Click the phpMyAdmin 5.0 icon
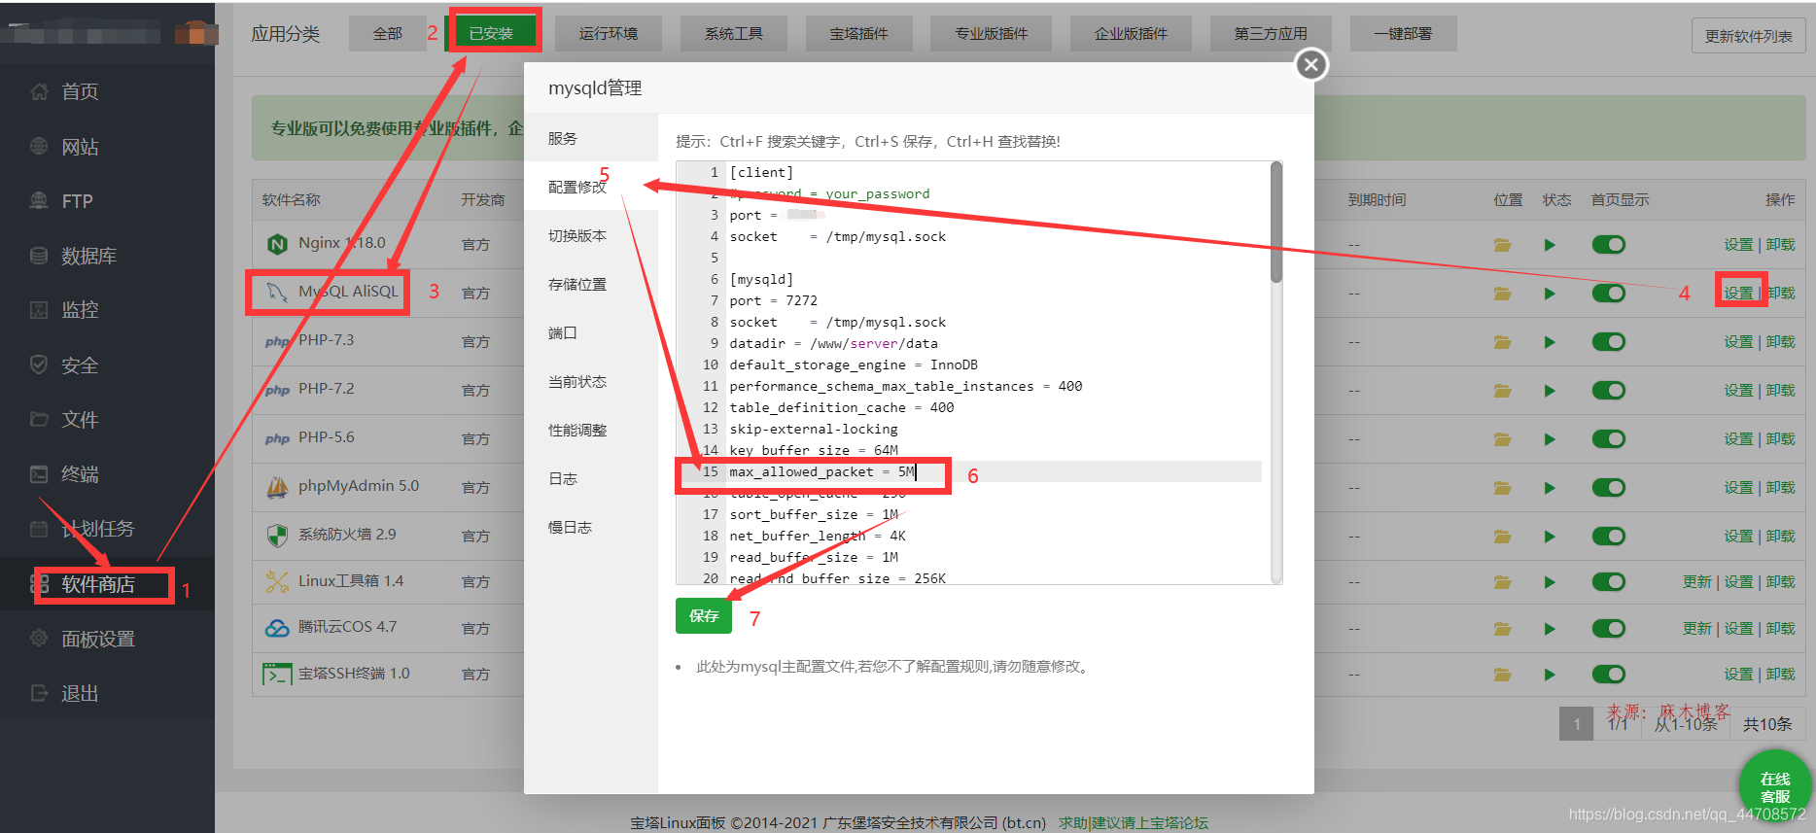The height and width of the screenshot is (833, 1816). tap(277, 487)
